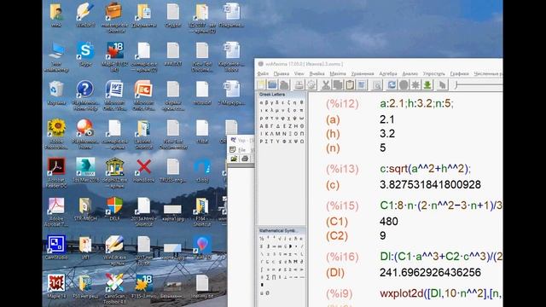Select CanoScan Toolbox desktop icon
The image size is (546, 307).
[114, 290]
